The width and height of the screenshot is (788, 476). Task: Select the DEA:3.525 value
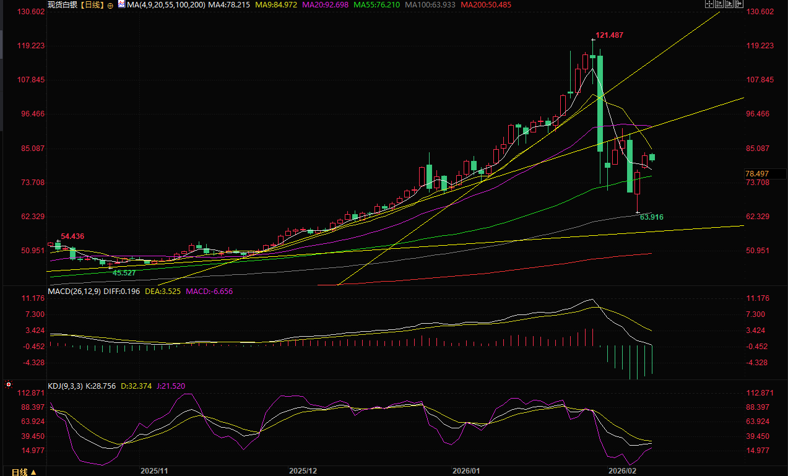pos(162,291)
